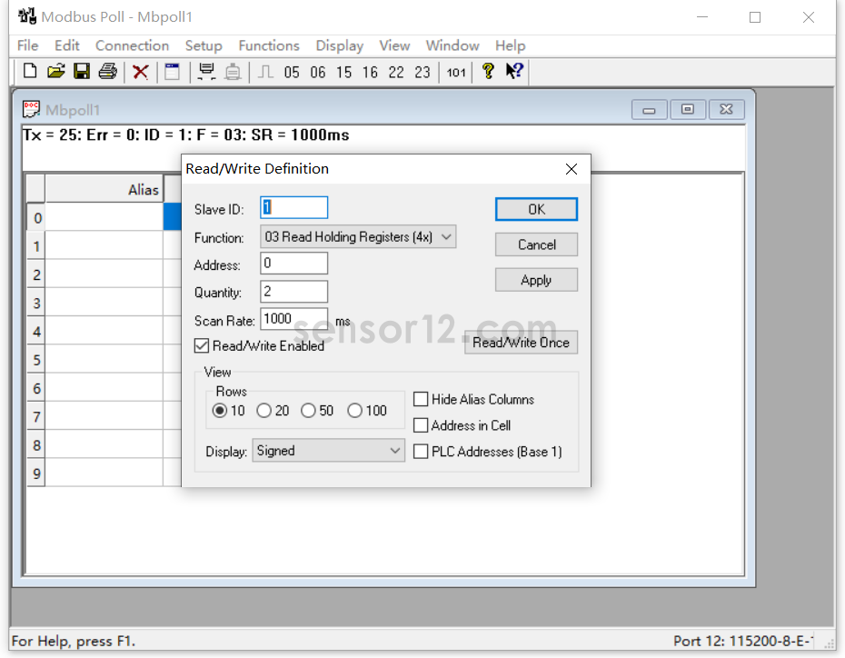
Task: Open the 05 Write Single Coil function
Action: 292,72
